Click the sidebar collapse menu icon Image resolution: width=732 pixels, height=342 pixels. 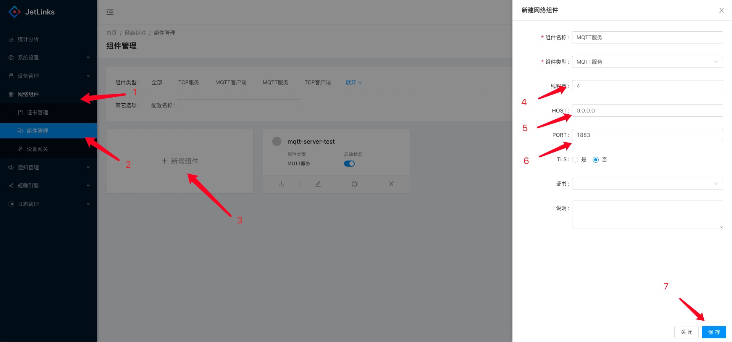click(110, 12)
